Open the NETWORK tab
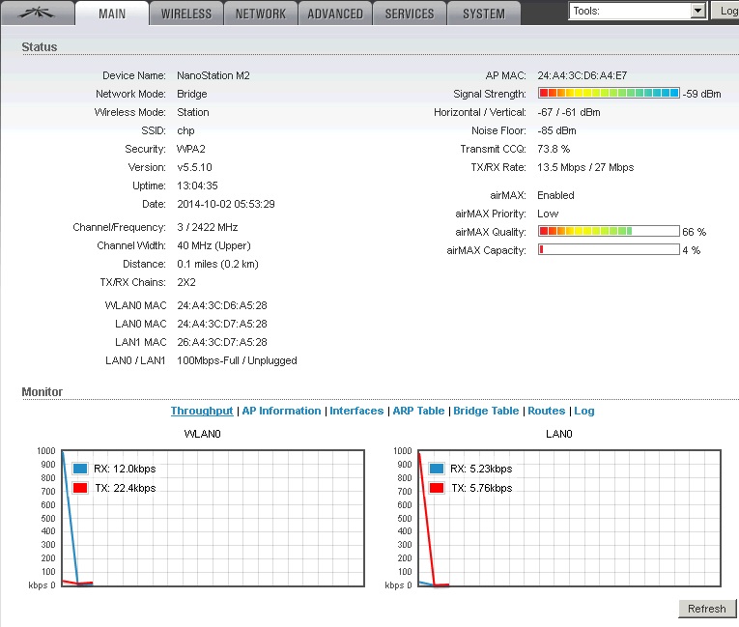This screenshot has height=627, width=739. [261, 14]
